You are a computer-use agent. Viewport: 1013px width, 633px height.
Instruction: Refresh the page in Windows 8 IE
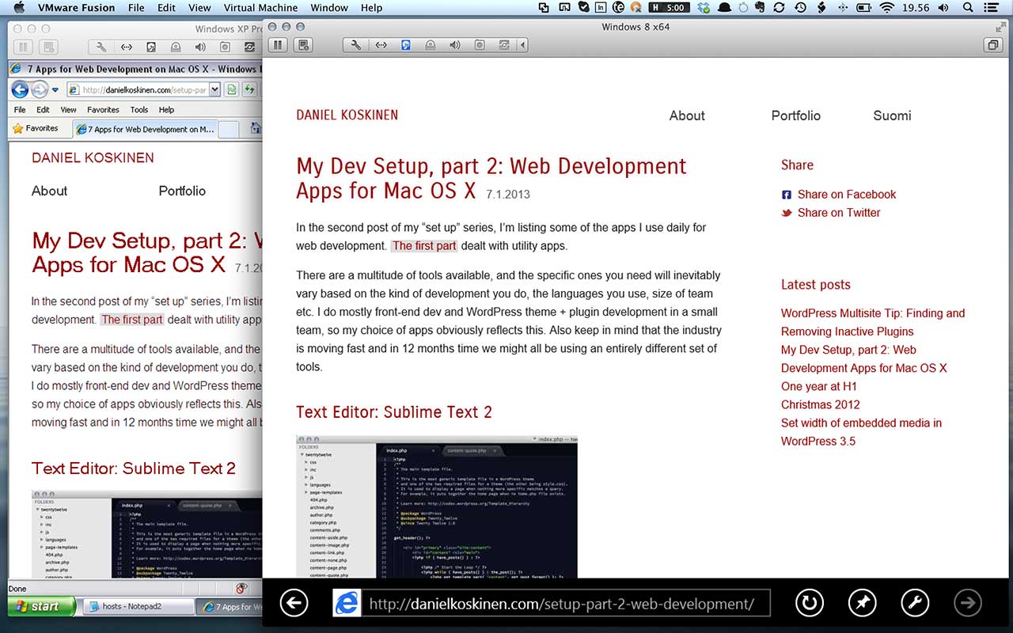(809, 604)
